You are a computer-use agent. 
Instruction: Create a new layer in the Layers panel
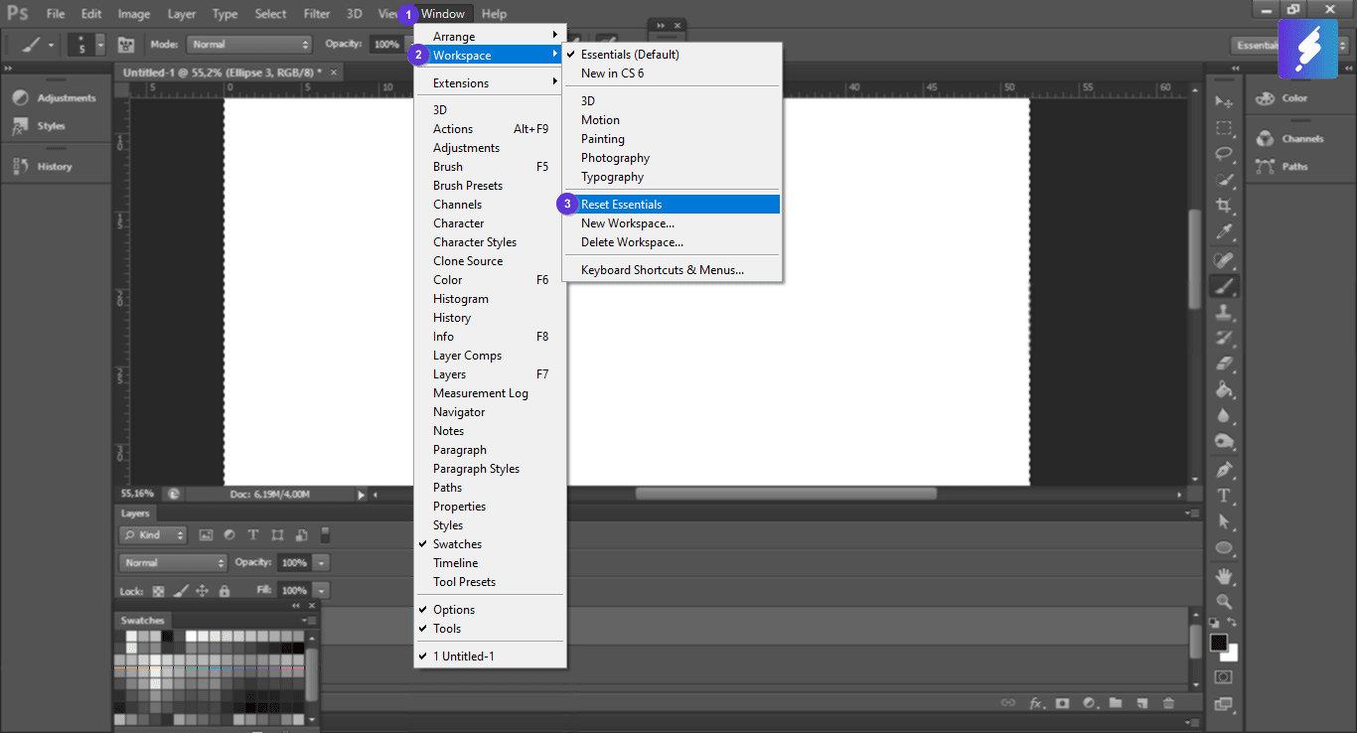point(1142,702)
